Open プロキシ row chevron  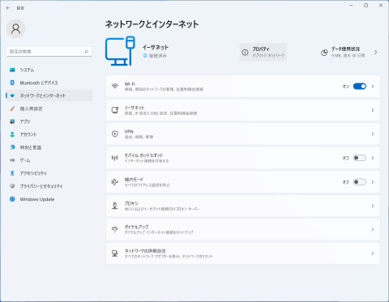(x=373, y=206)
